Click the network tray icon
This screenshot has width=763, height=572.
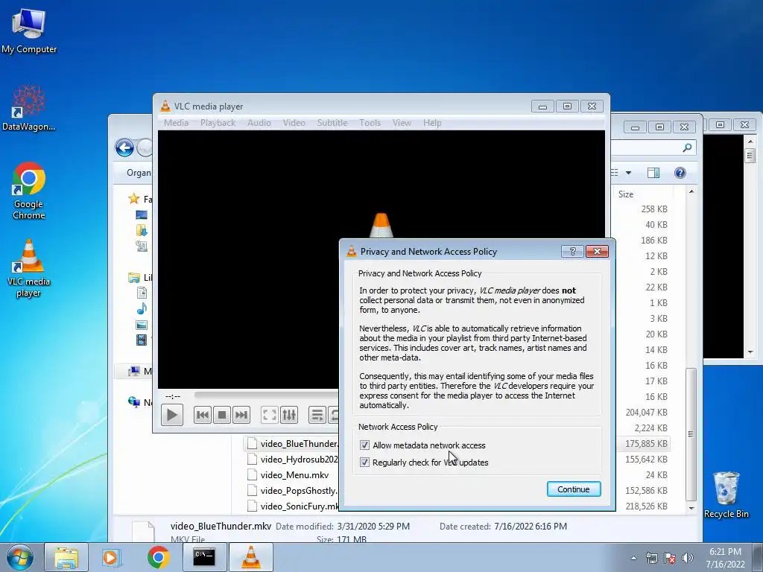click(651, 558)
